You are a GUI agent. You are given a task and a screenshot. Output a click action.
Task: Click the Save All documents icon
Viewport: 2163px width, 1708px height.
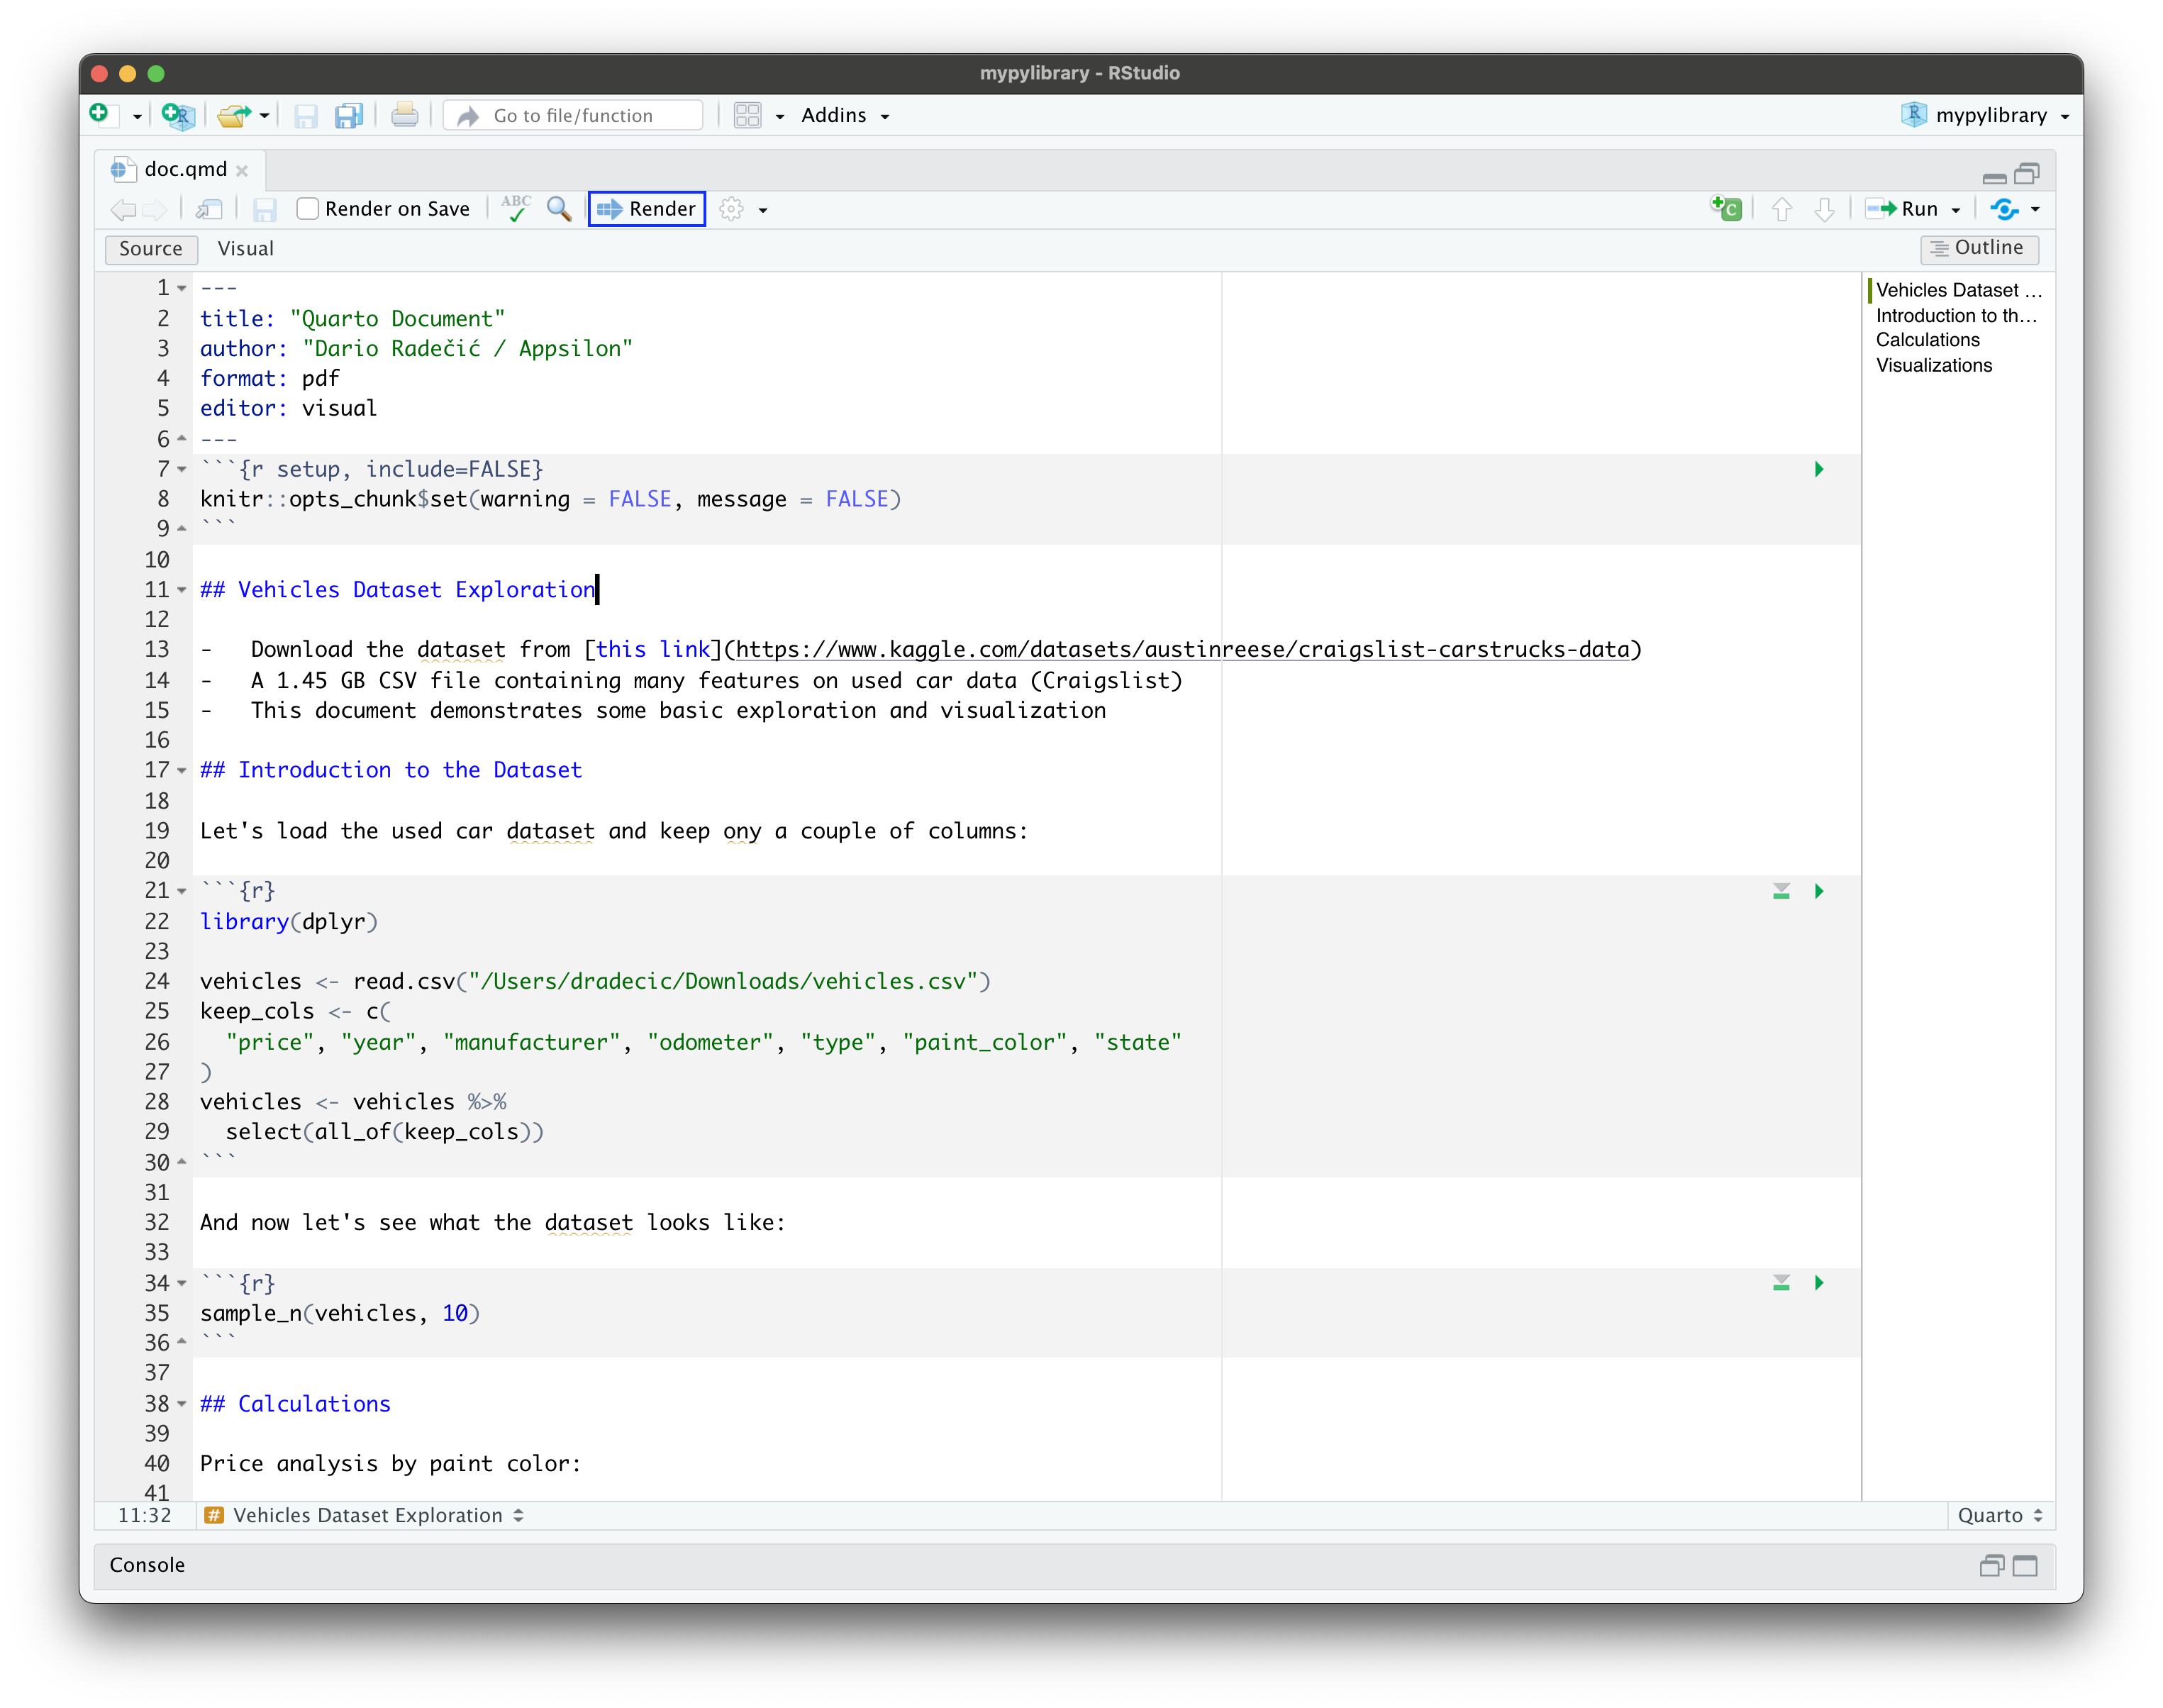coord(349,116)
